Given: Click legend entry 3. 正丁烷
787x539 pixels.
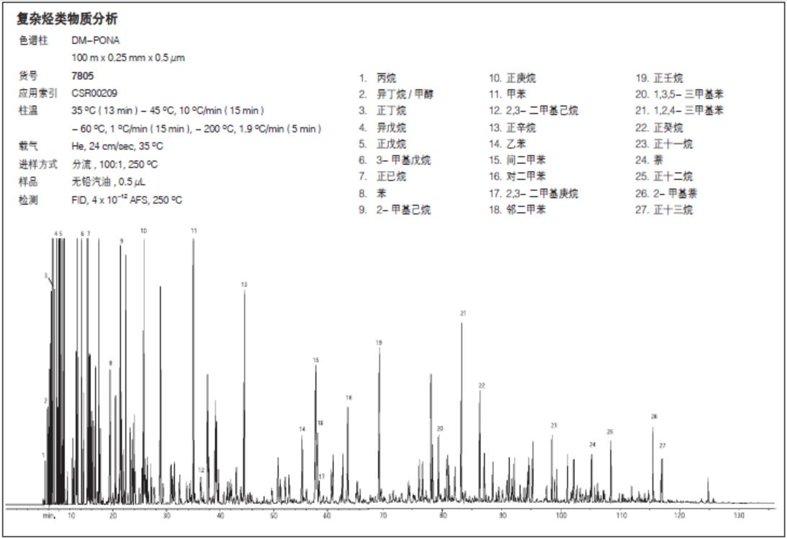Looking at the screenshot, I should pos(382,110).
